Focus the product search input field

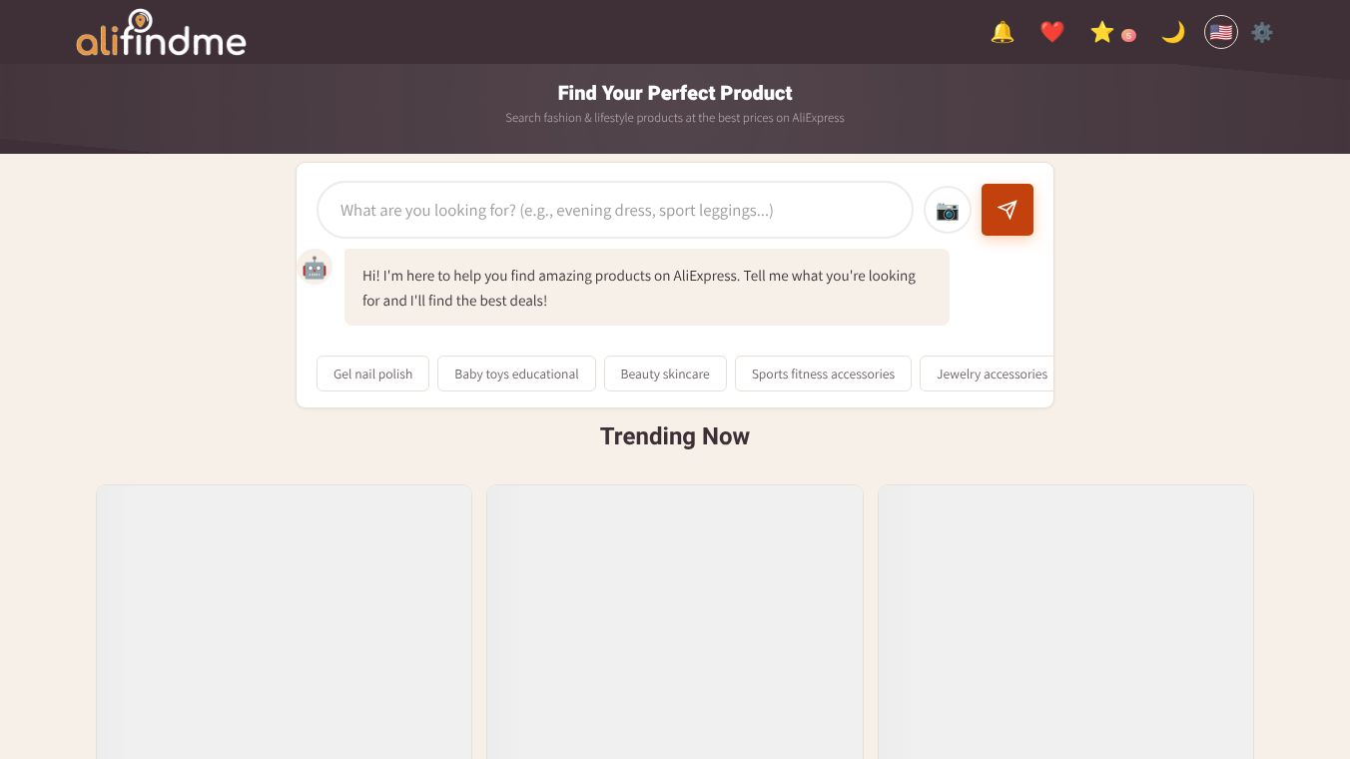(615, 210)
